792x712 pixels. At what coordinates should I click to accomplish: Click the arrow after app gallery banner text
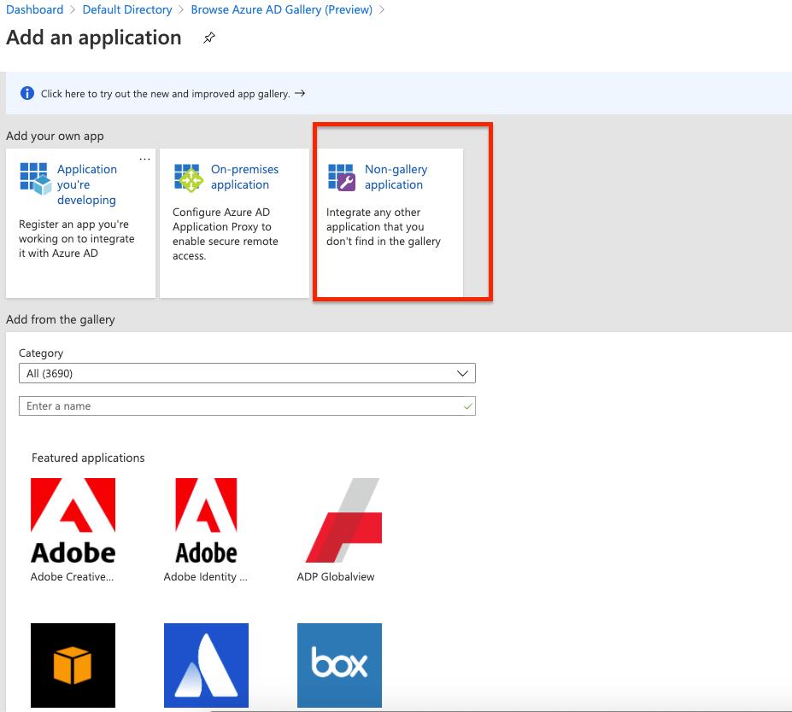pyautogui.click(x=300, y=93)
